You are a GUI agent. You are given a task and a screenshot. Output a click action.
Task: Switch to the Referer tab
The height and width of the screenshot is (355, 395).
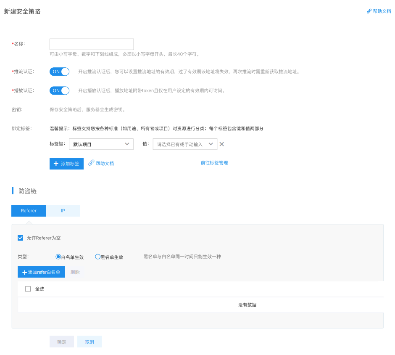[x=29, y=211]
